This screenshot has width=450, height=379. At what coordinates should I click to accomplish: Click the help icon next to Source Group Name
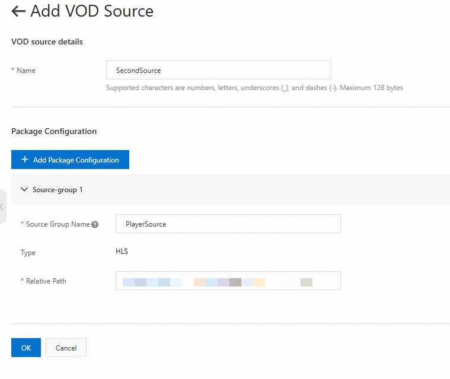(95, 224)
